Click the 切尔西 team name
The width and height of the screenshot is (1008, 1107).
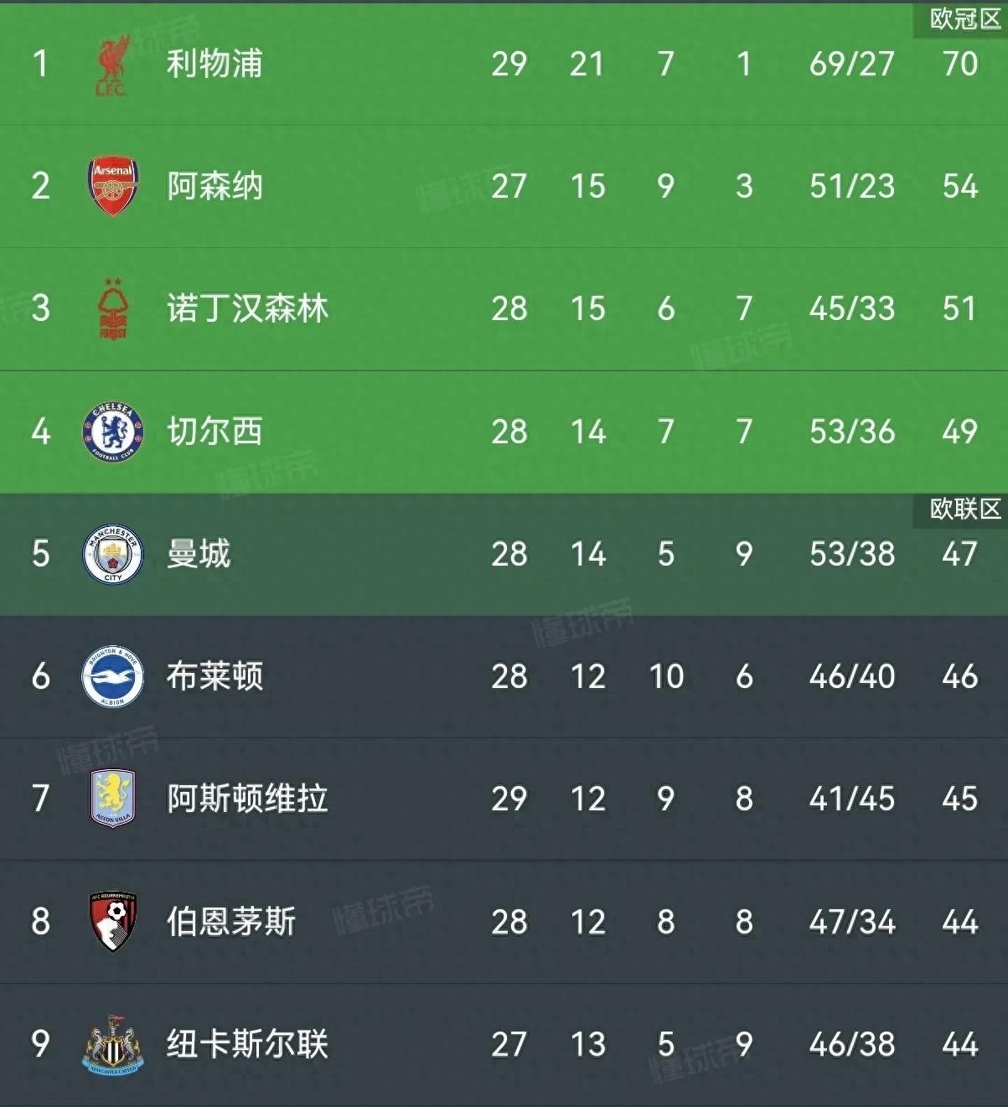coord(215,432)
